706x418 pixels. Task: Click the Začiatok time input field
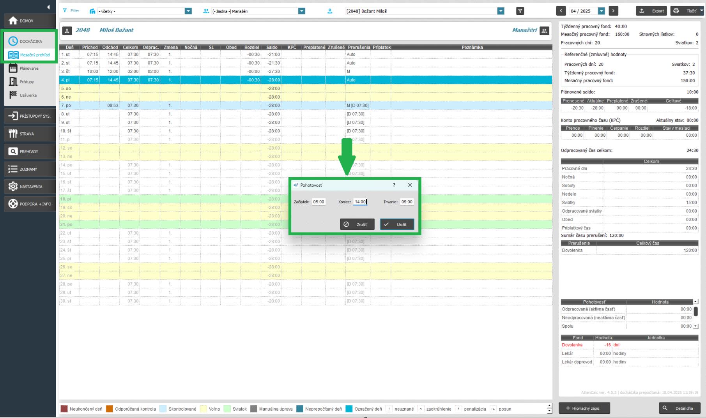[318, 202]
